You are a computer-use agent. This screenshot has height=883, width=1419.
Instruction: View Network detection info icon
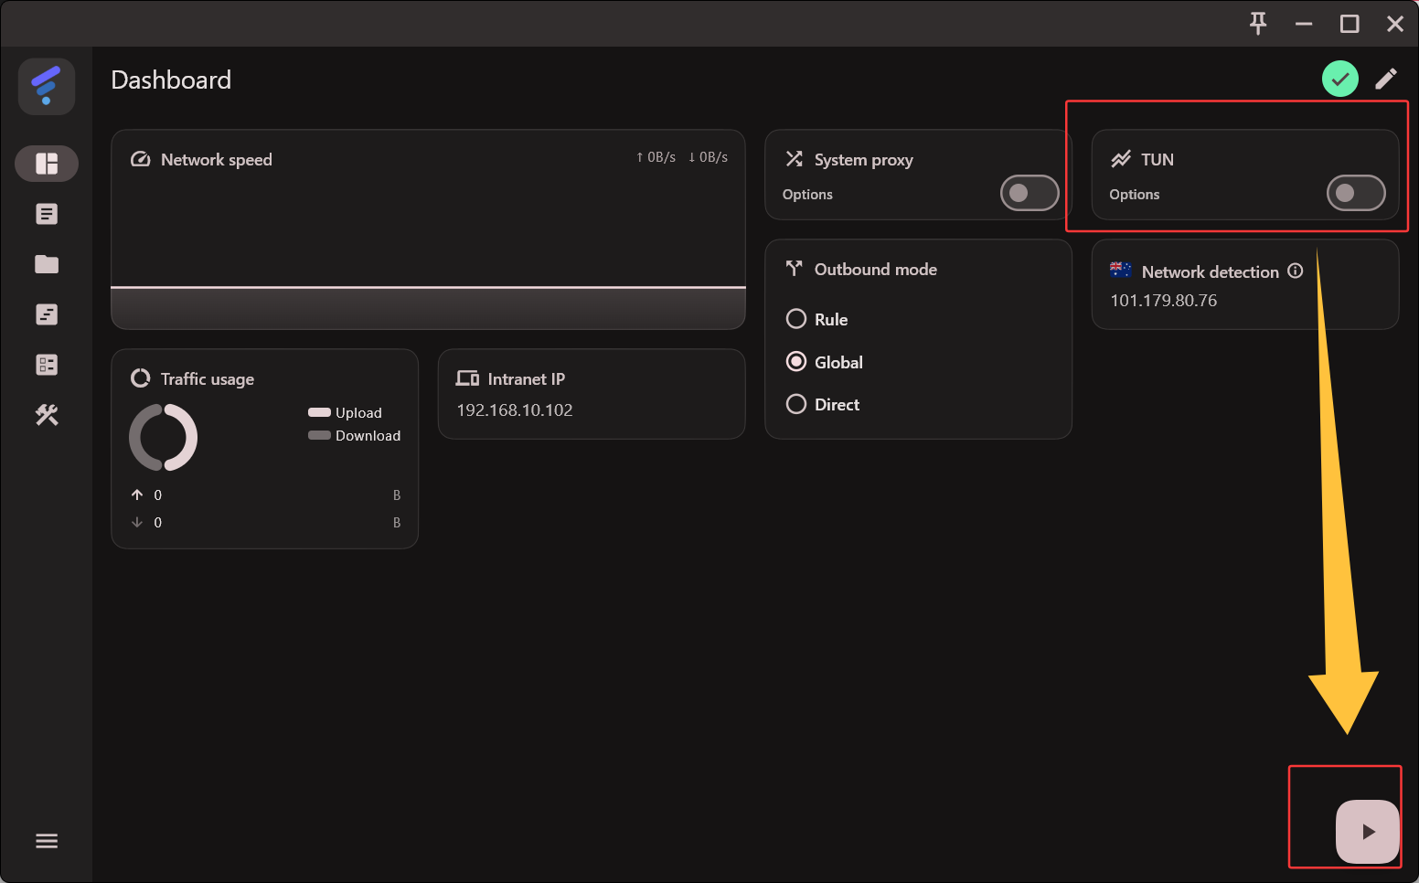(x=1296, y=271)
